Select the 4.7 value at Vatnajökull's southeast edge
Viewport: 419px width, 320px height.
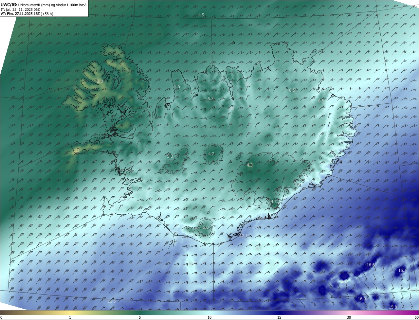point(274,202)
